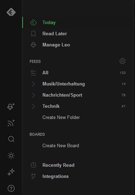This screenshot has height=195, width=135.
Task: Open the help question mark icon
Action: [x=11, y=188]
